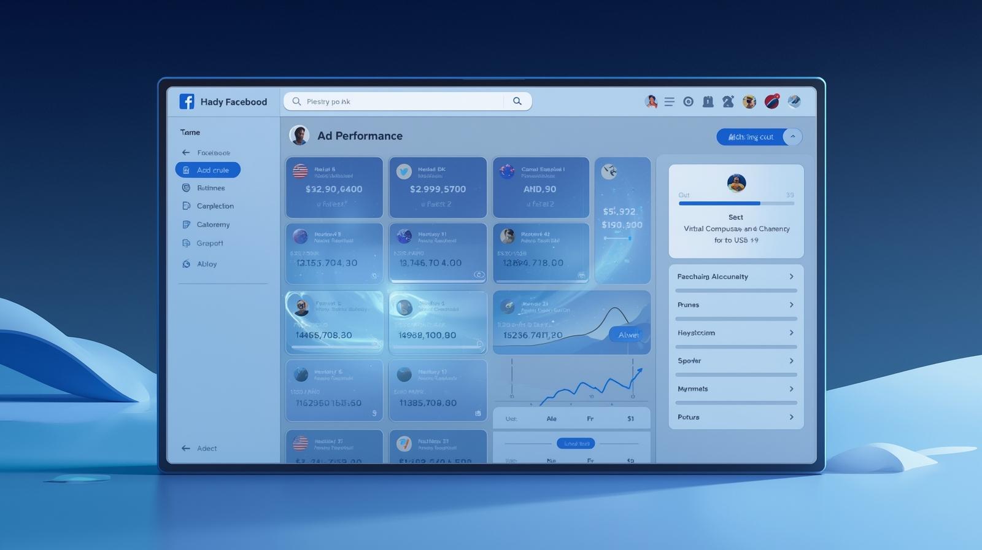
Task: Click the circular target icon in header
Action: pyautogui.click(x=688, y=102)
